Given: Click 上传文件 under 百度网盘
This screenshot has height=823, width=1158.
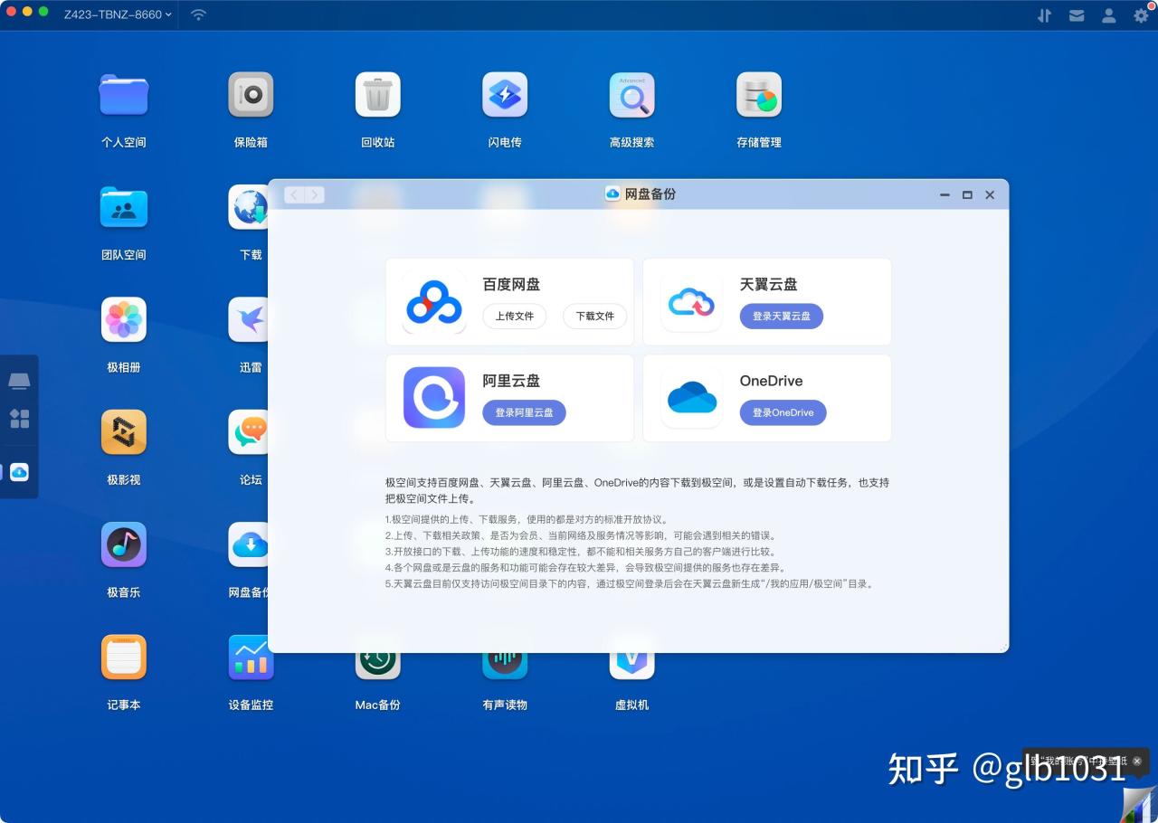Looking at the screenshot, I should point(514,316).
